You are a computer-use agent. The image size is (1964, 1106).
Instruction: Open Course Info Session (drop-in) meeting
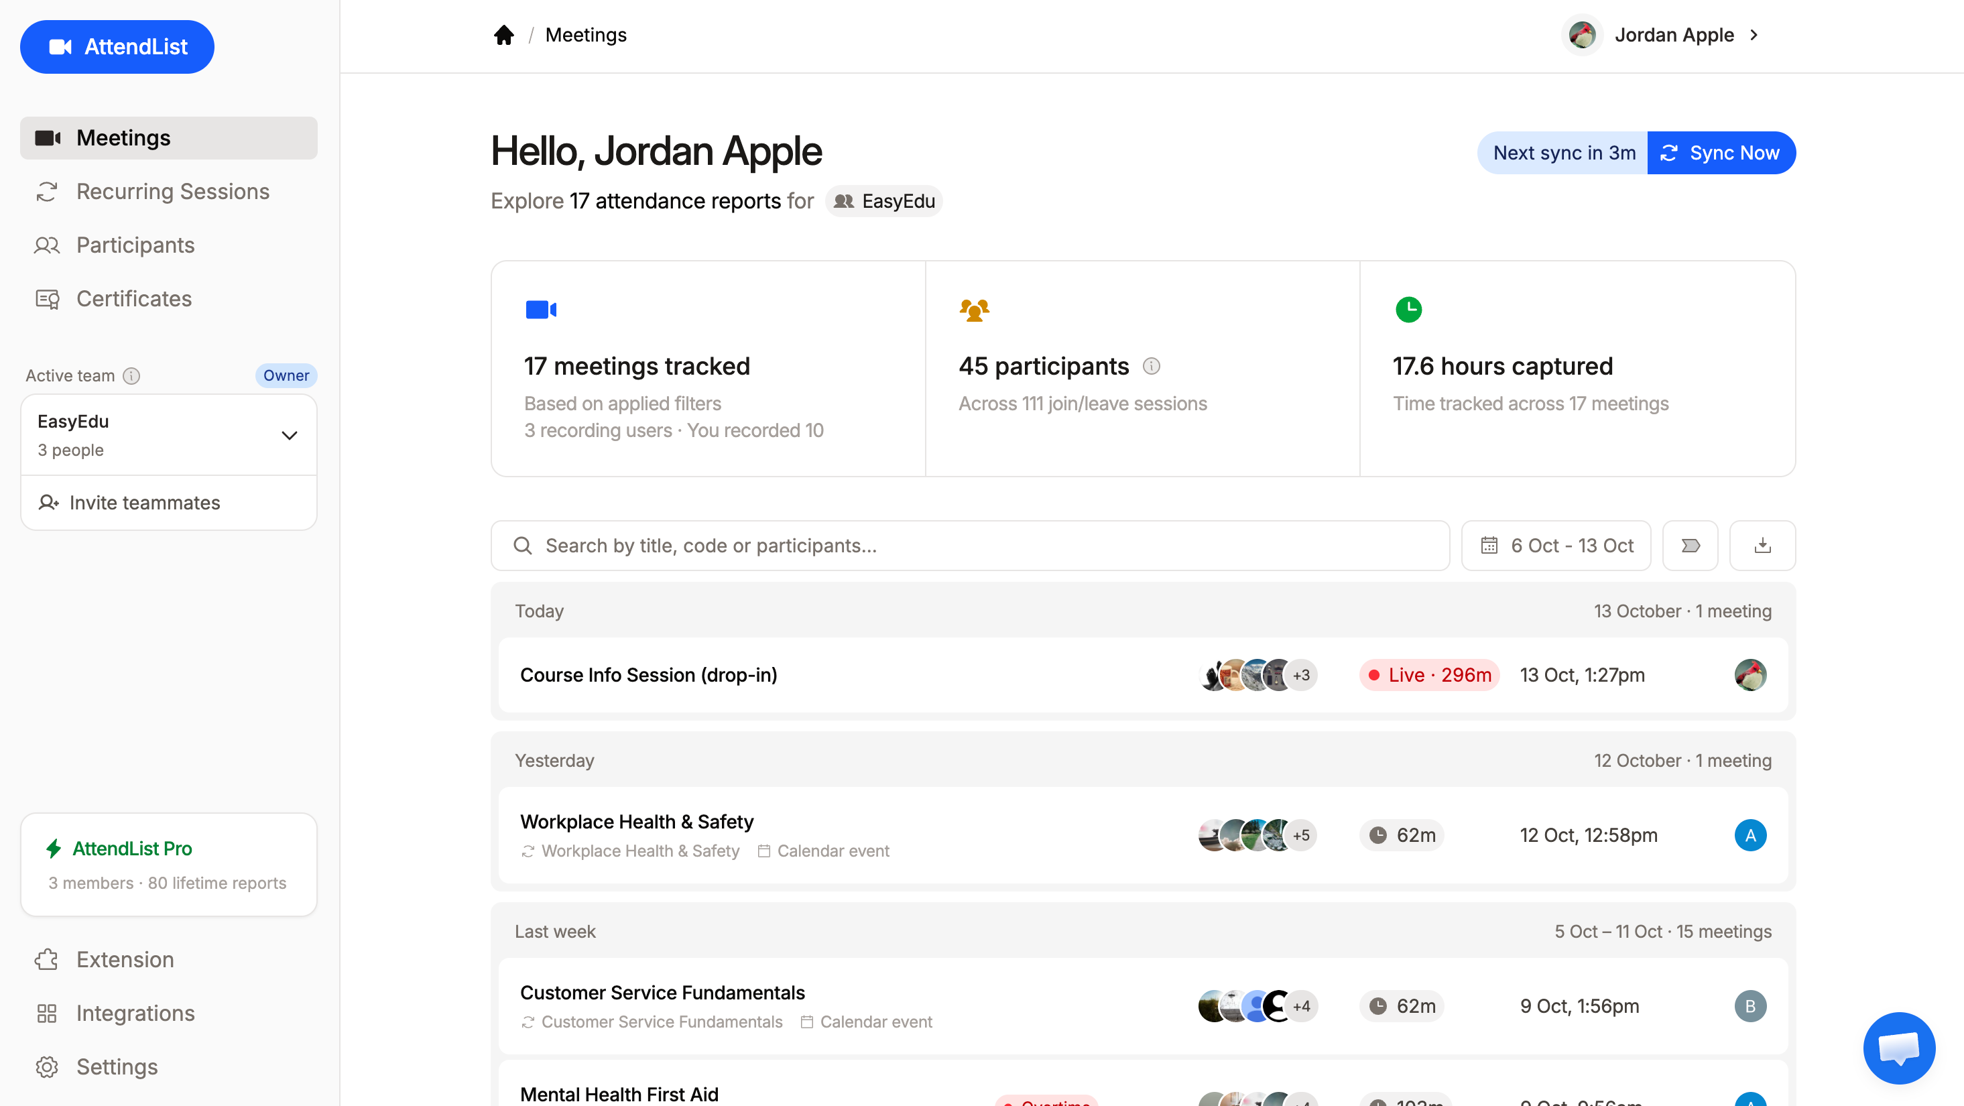point(1143,674)
